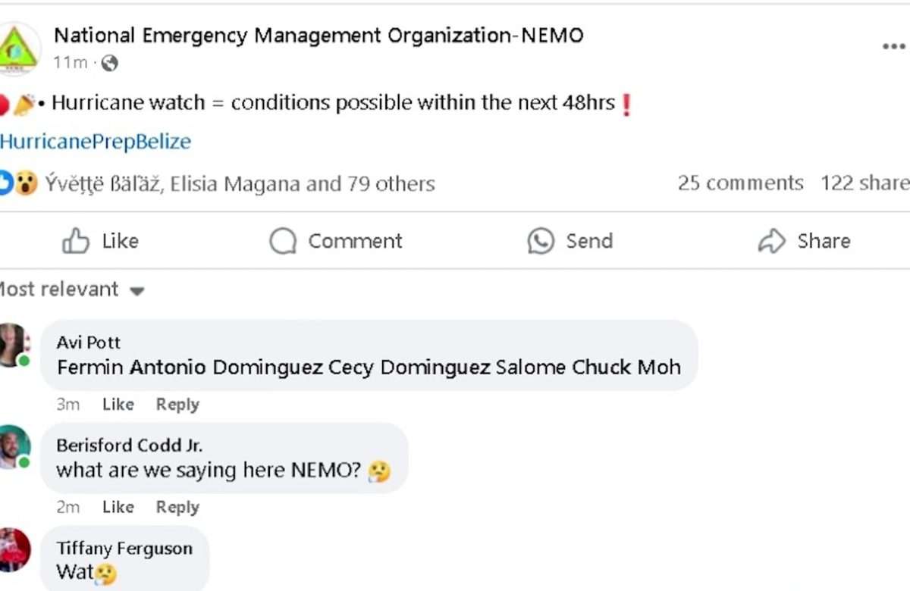Click the thumbs-up Like icon

pyautogui.click(x=76, y=242)
